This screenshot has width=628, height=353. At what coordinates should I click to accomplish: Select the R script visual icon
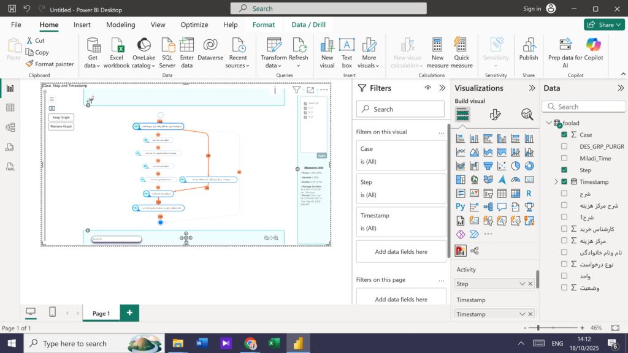point(529,194)
